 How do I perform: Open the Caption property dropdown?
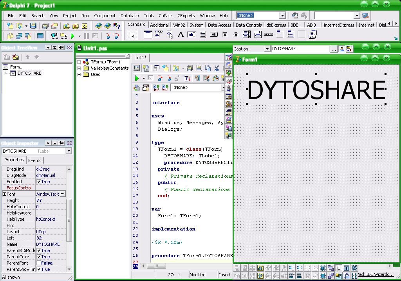tap(267, 49)
